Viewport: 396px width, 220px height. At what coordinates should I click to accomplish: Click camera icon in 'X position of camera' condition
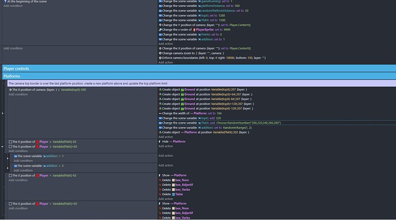click(10, 90)
